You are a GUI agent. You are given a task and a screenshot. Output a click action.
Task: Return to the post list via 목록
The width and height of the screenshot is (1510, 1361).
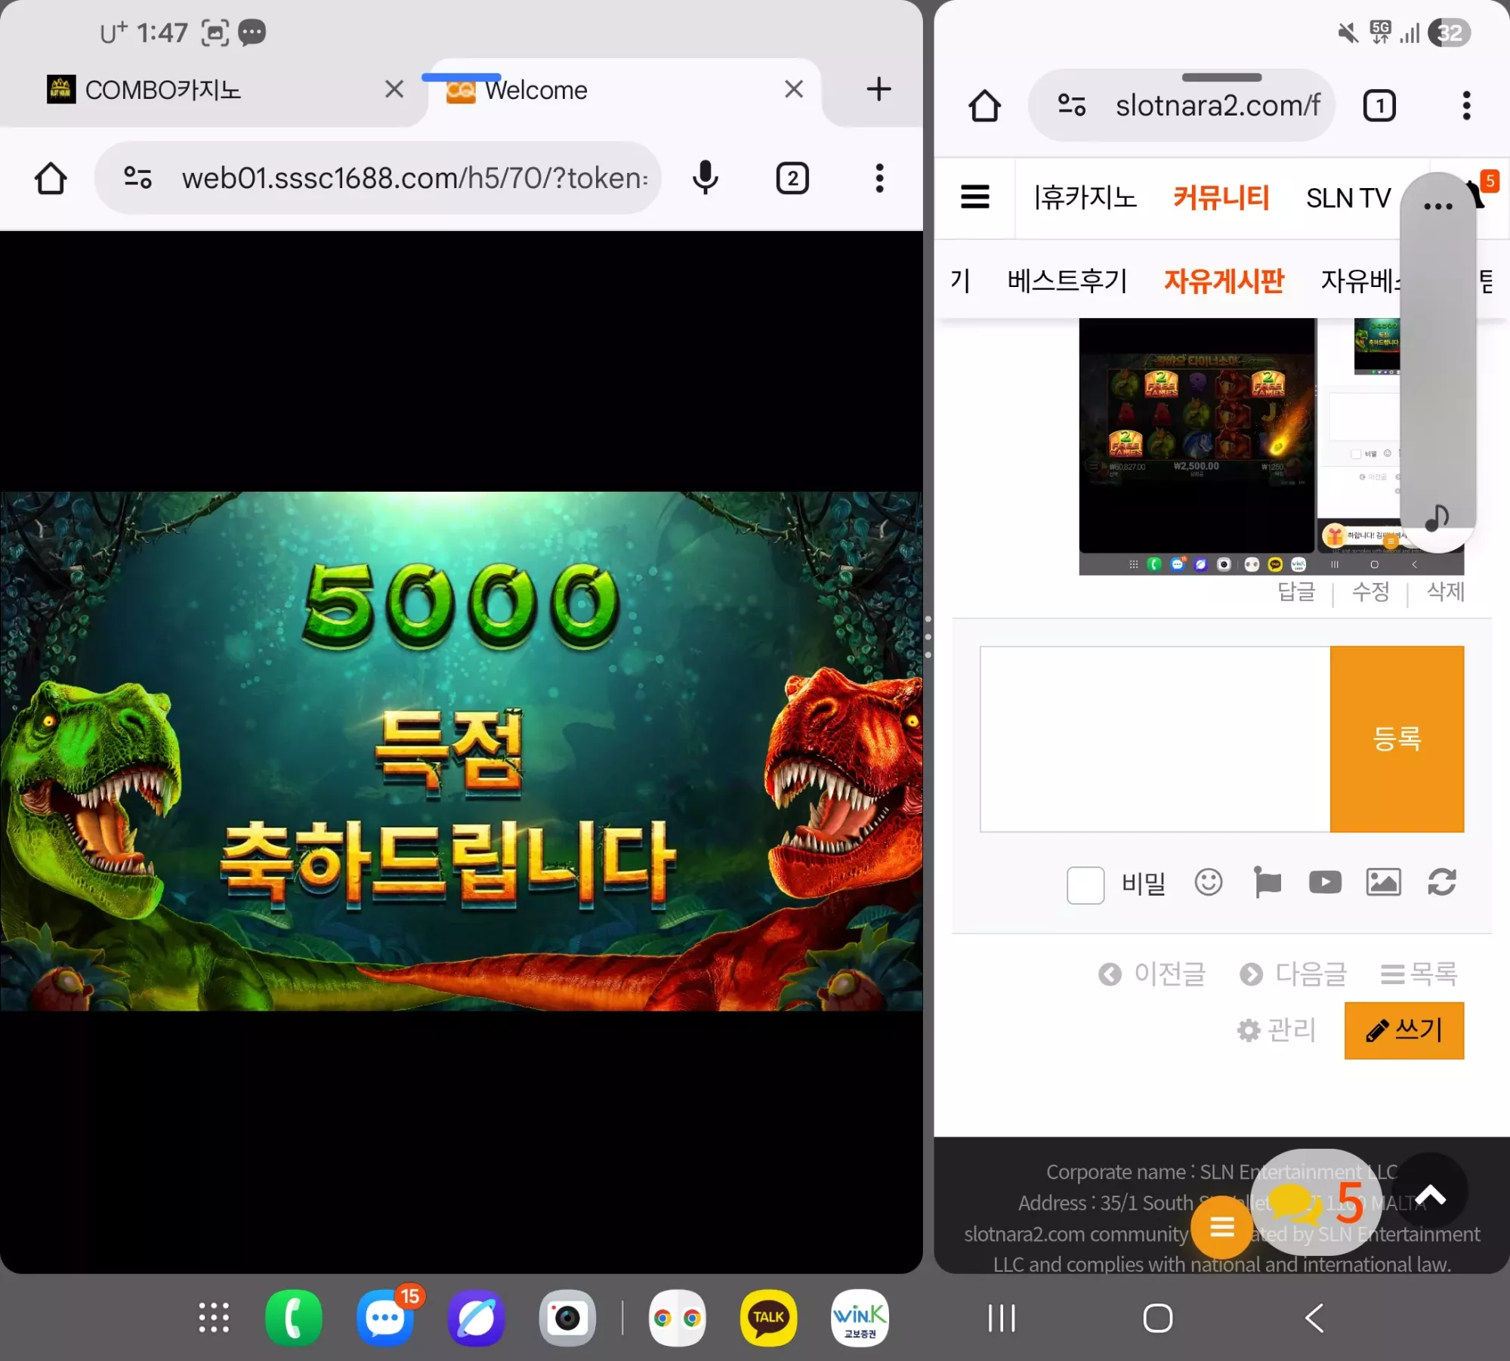[1419, 974]
